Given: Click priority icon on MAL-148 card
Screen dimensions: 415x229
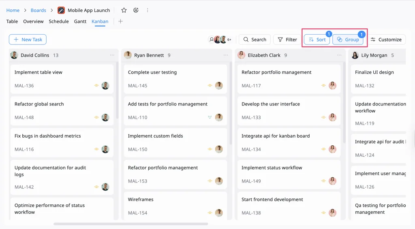Looking at the screenshot, I should tap(96, 118).
